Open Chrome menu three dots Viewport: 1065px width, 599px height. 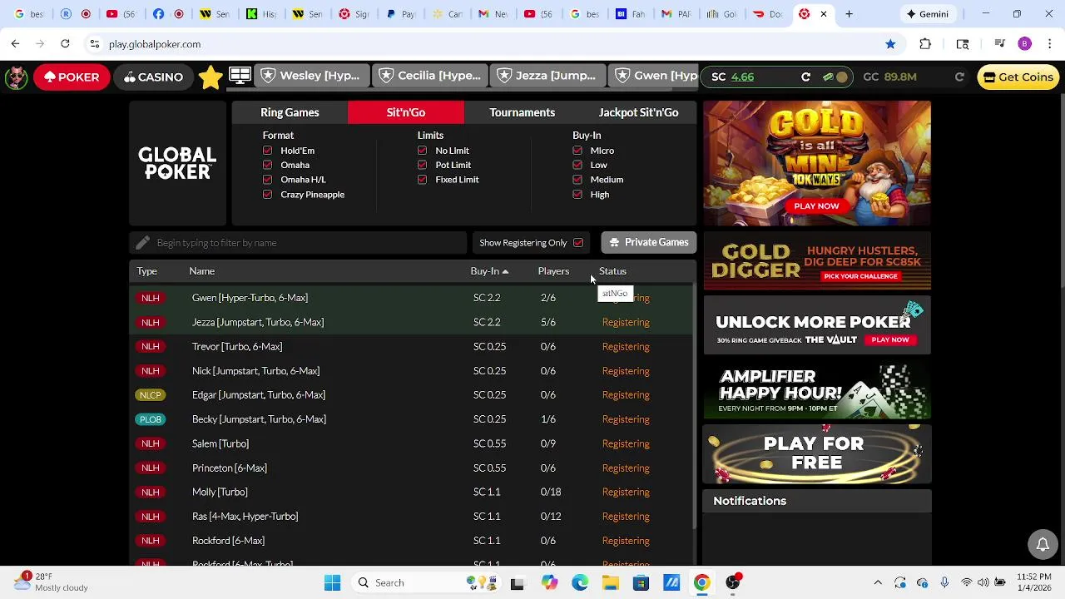click(x=1050, y=44)
